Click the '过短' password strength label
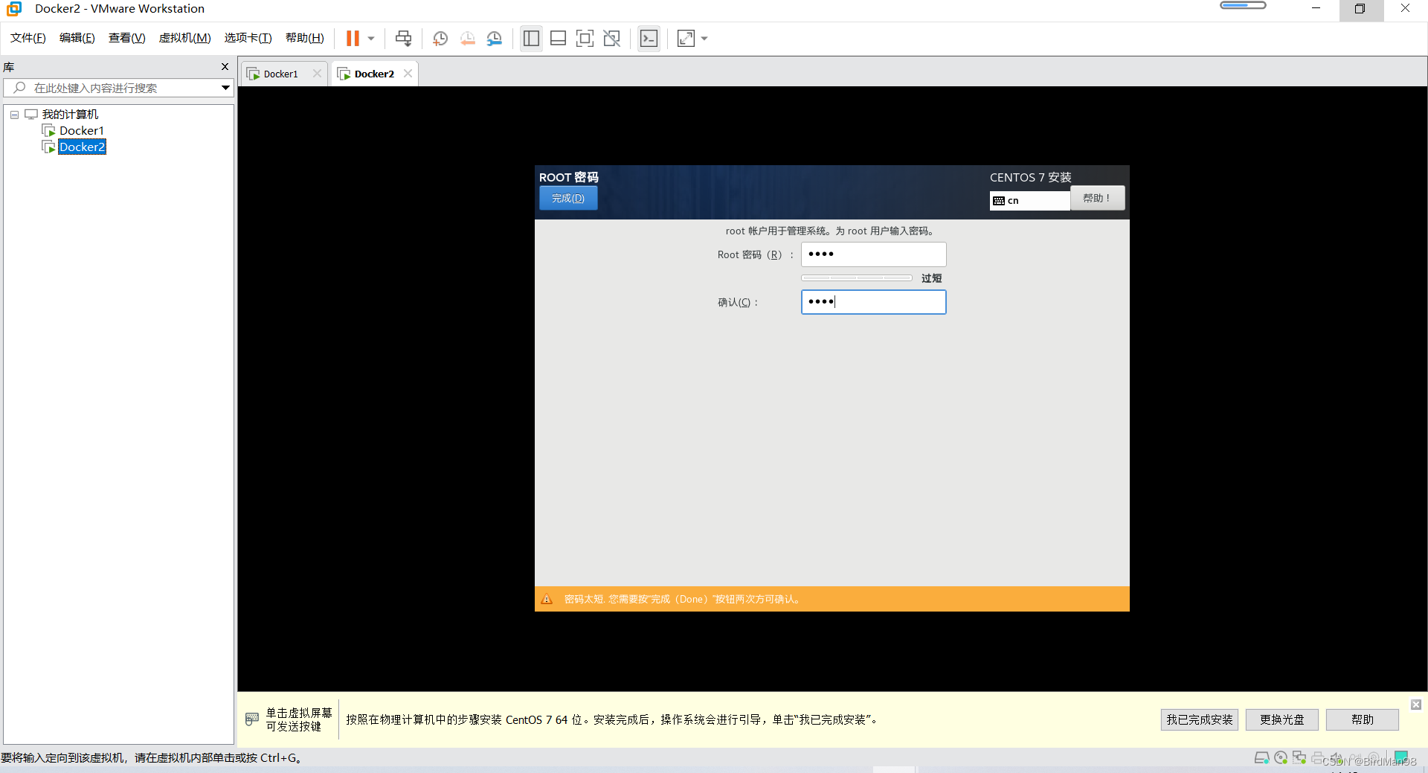 coord(931,278)
